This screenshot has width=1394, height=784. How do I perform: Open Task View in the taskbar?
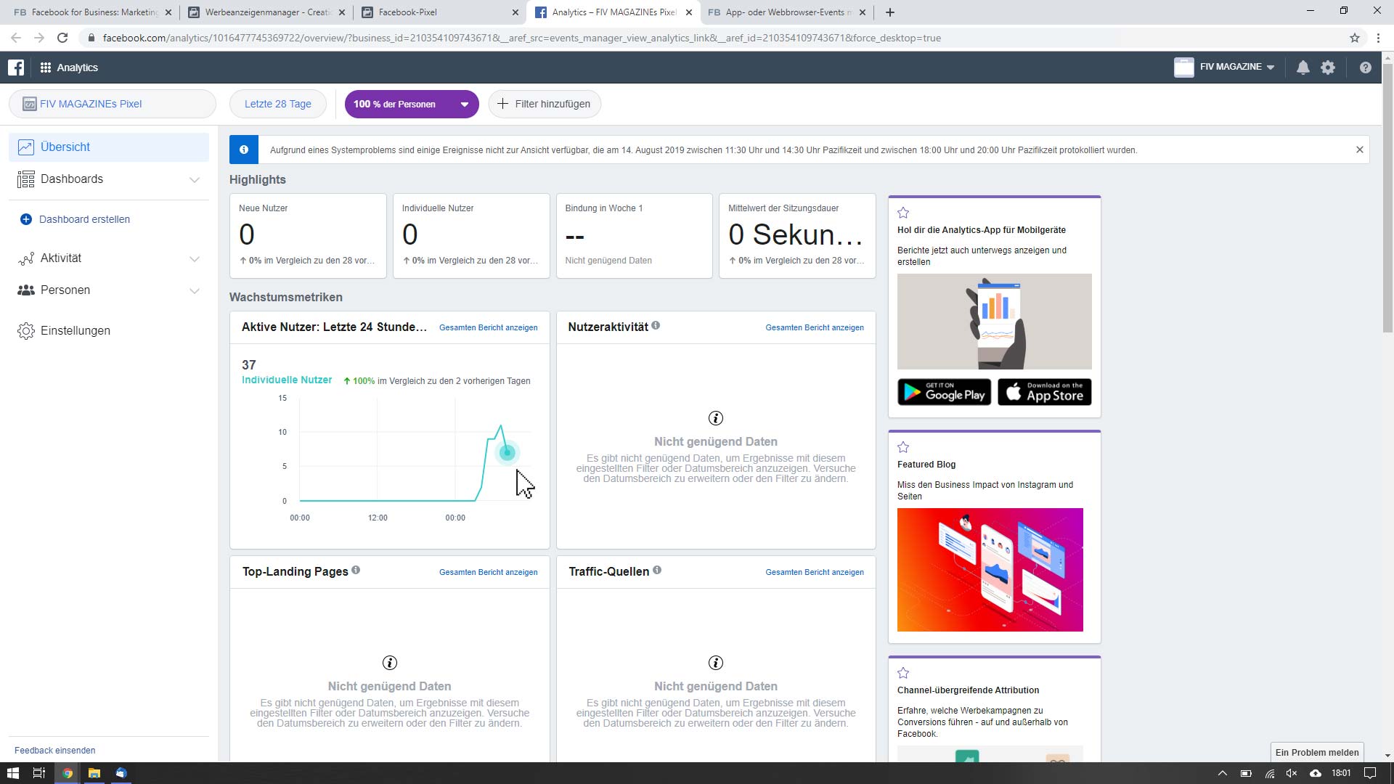point(39,773)
